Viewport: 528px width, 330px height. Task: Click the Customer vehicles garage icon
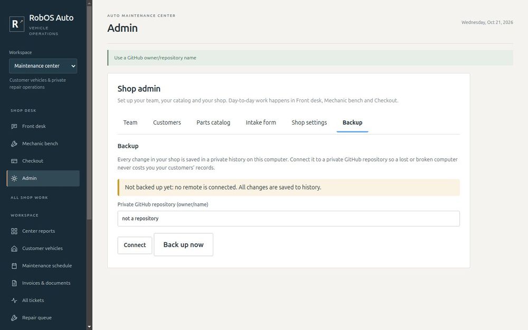[x=14, y=249]
